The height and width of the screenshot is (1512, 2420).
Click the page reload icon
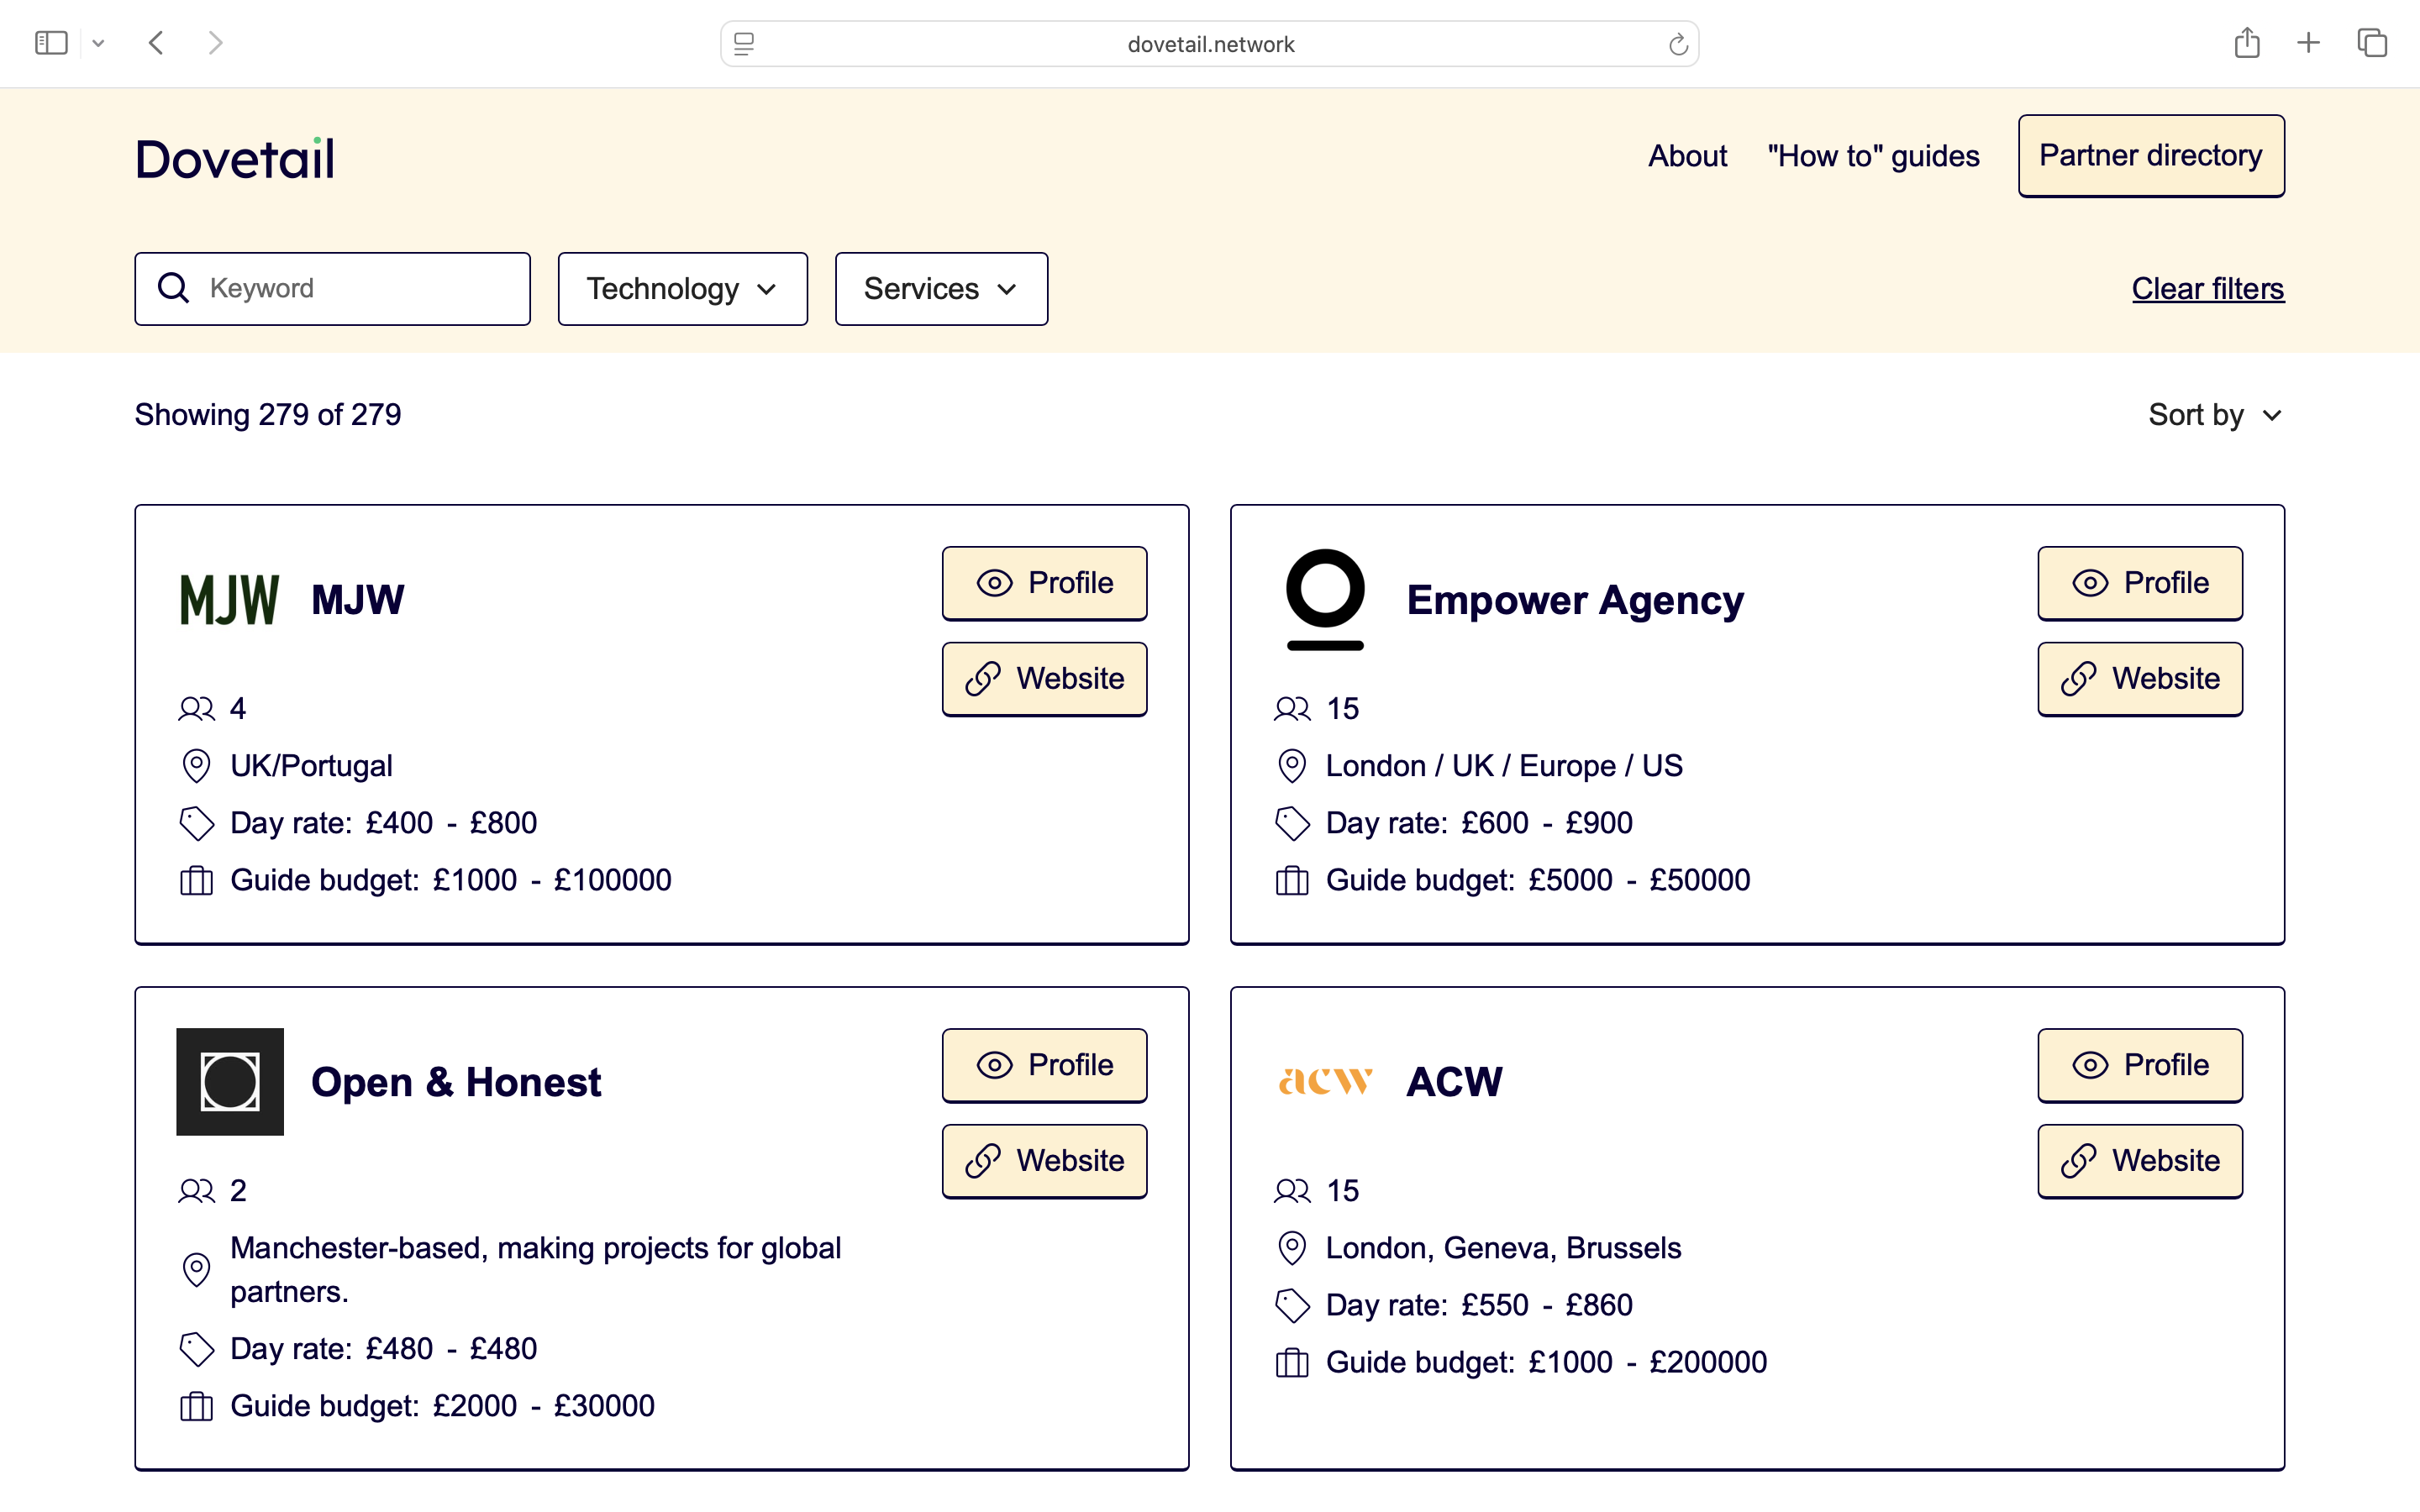1678,44
